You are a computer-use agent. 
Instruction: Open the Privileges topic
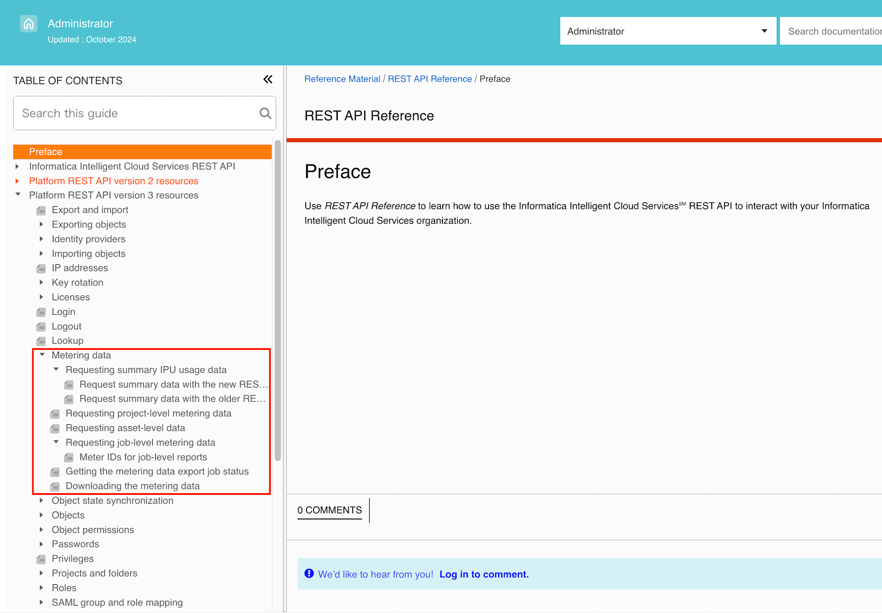point(73,559)
